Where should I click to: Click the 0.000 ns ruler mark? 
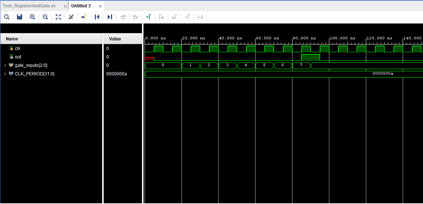(156, 38)
